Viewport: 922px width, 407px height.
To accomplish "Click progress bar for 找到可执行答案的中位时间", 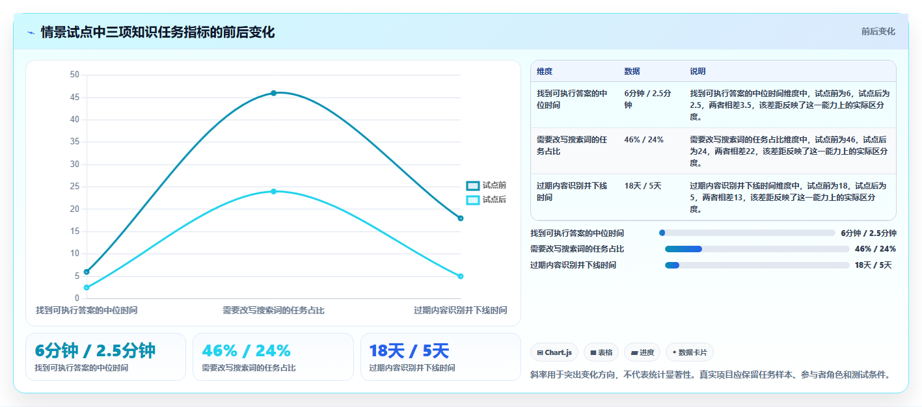I will pos(747,233).
